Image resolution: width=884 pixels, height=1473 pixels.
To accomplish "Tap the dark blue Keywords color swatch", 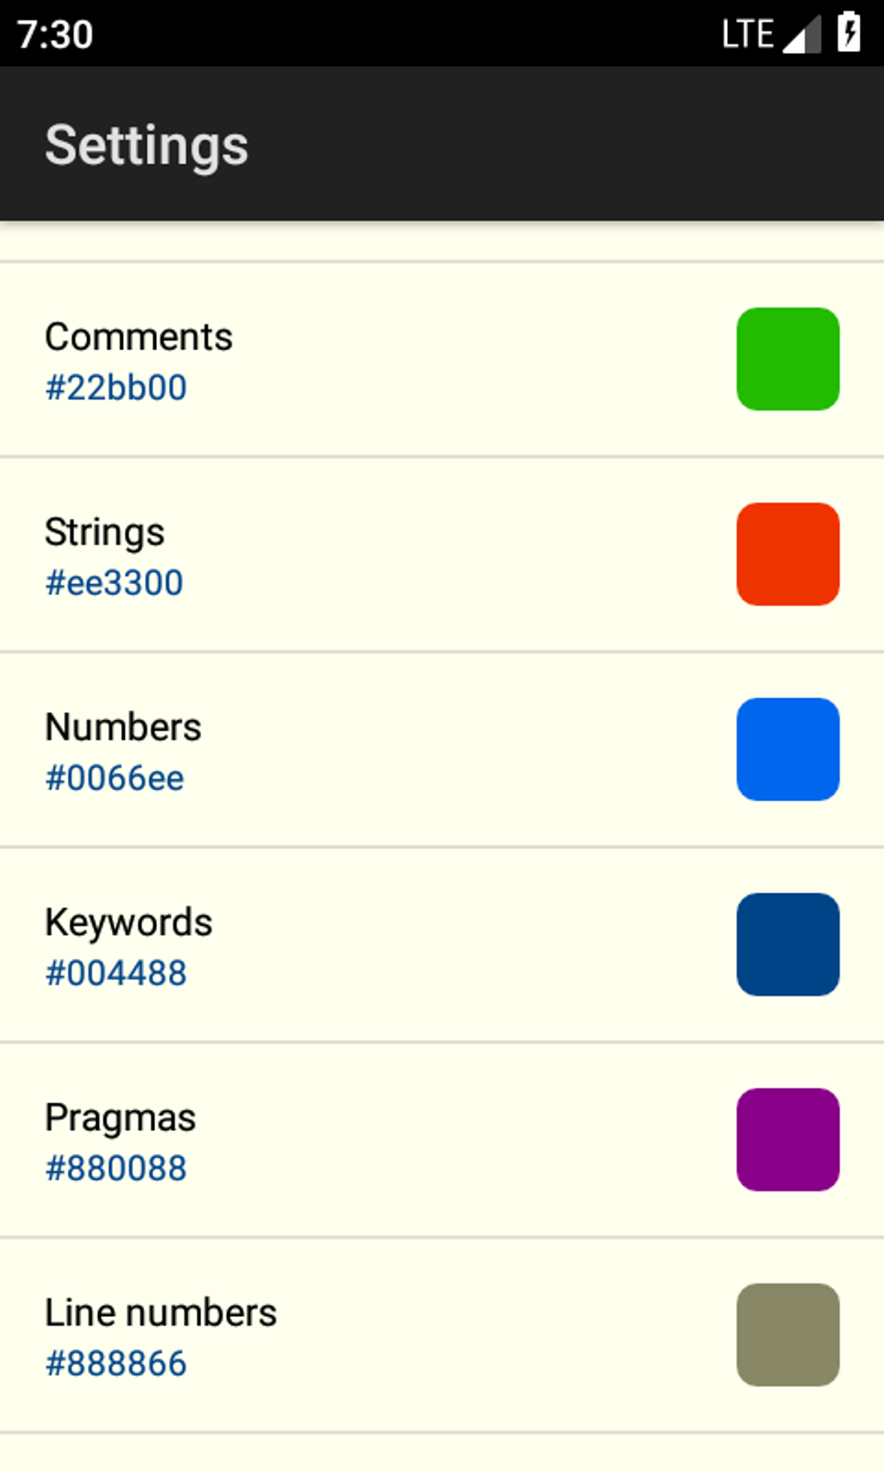I will [788, 944].
